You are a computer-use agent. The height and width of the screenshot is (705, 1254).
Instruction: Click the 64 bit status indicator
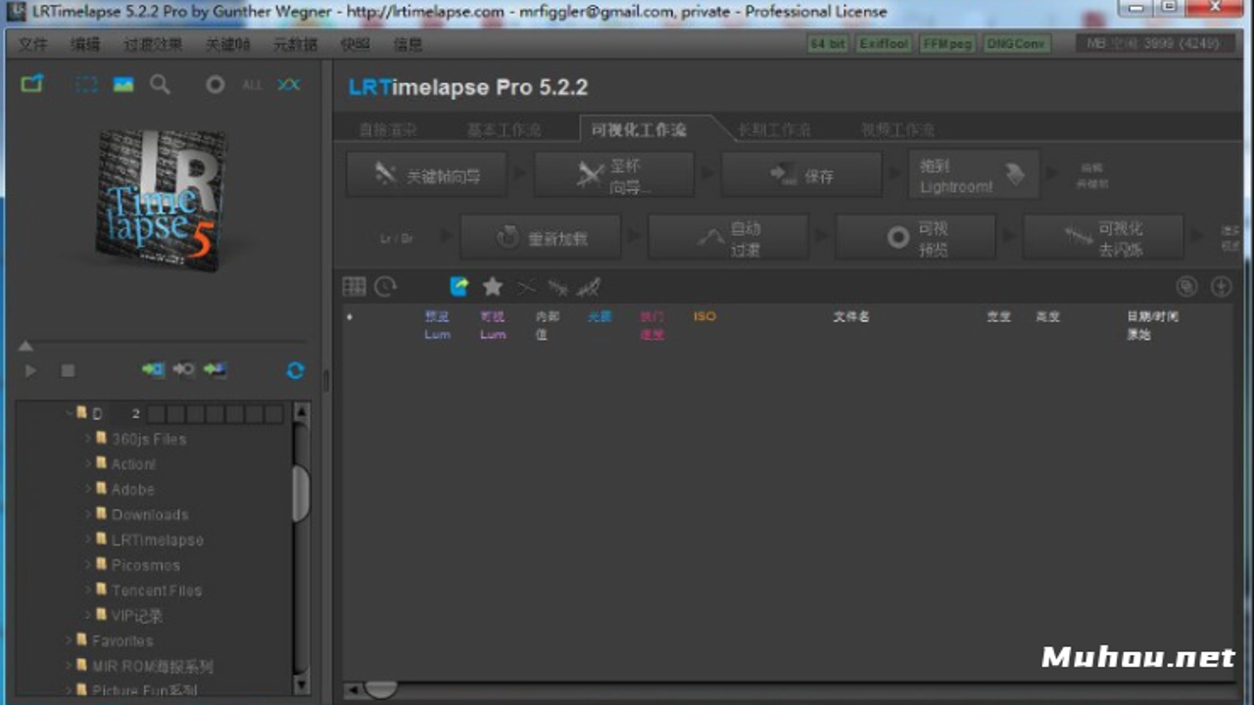point(828,44)
